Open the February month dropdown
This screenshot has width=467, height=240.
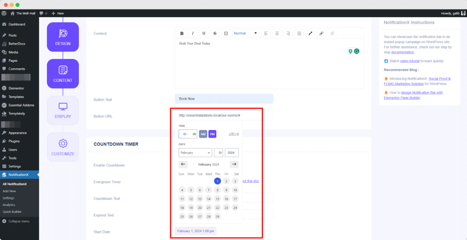[x=195, y=153]
